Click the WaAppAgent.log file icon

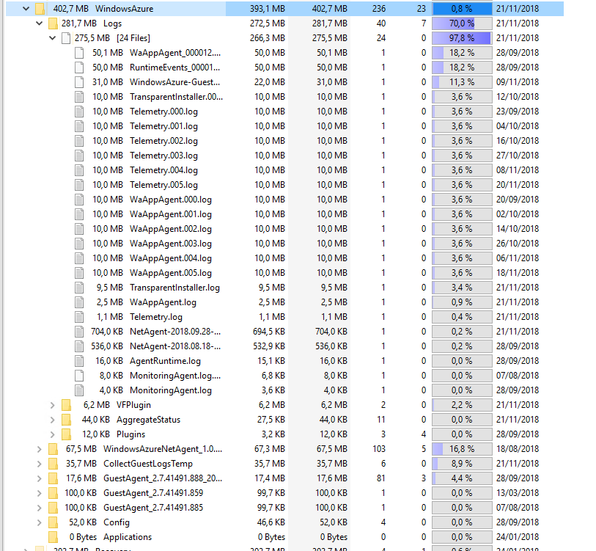(79, 302)
